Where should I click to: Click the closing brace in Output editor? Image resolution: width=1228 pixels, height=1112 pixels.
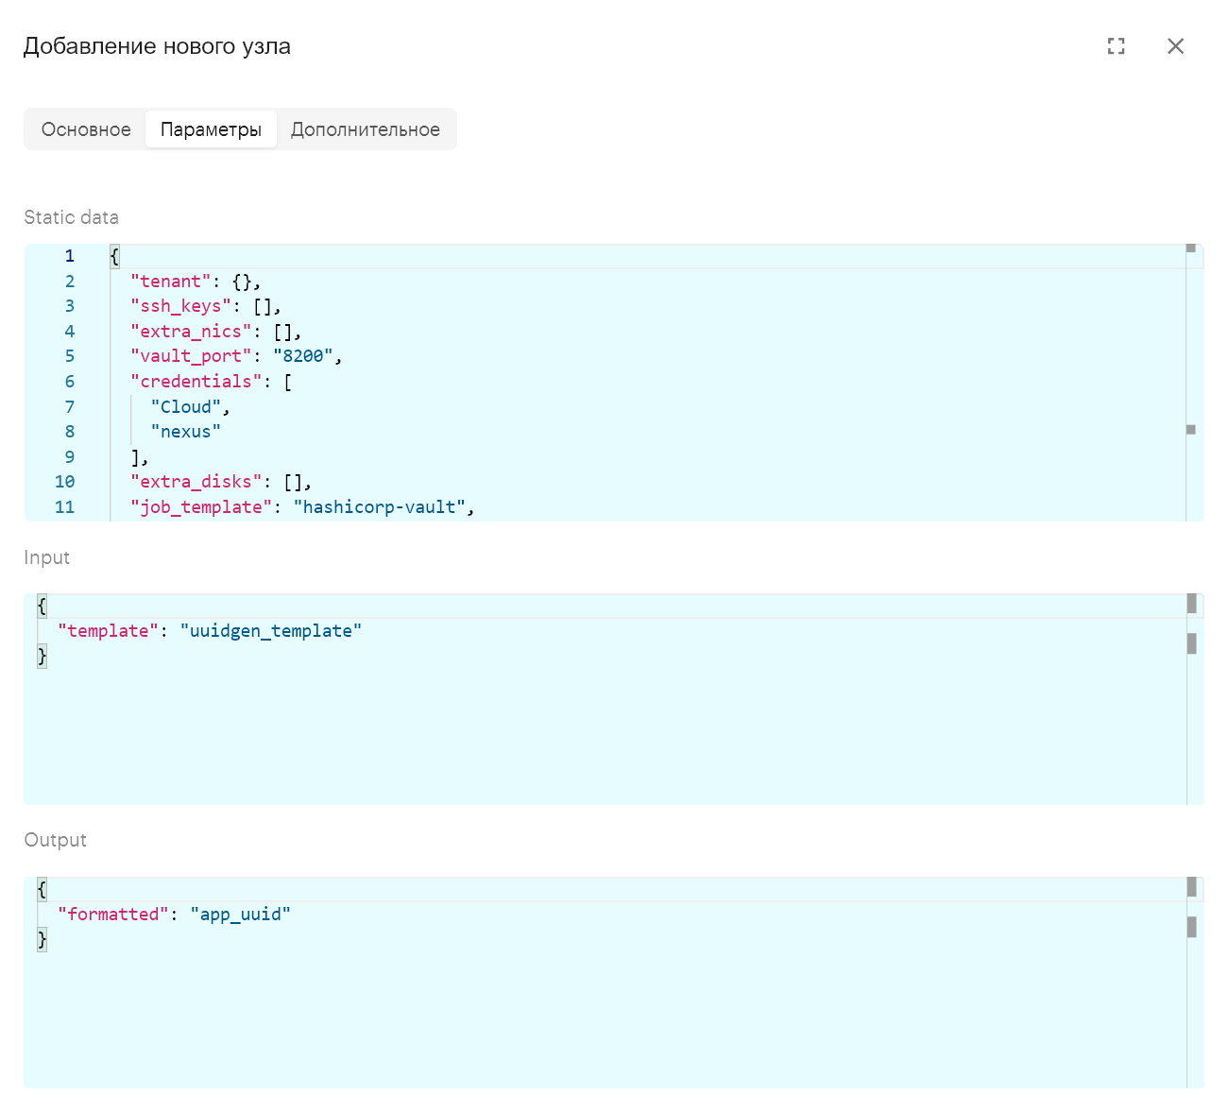[x=42, y=939]
